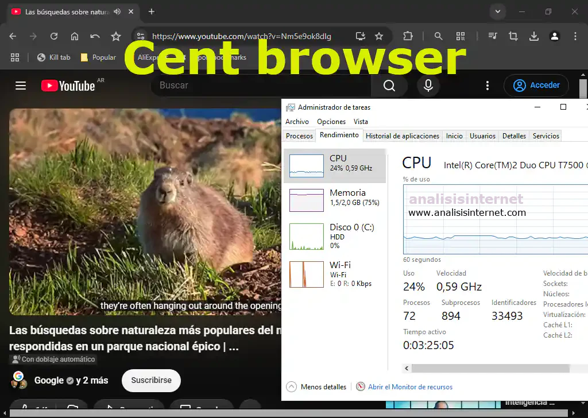Click the Task Manager horizontal scrollbar left arrow
Viewport: 588px width, 418px height.
(x=407, y=368)
